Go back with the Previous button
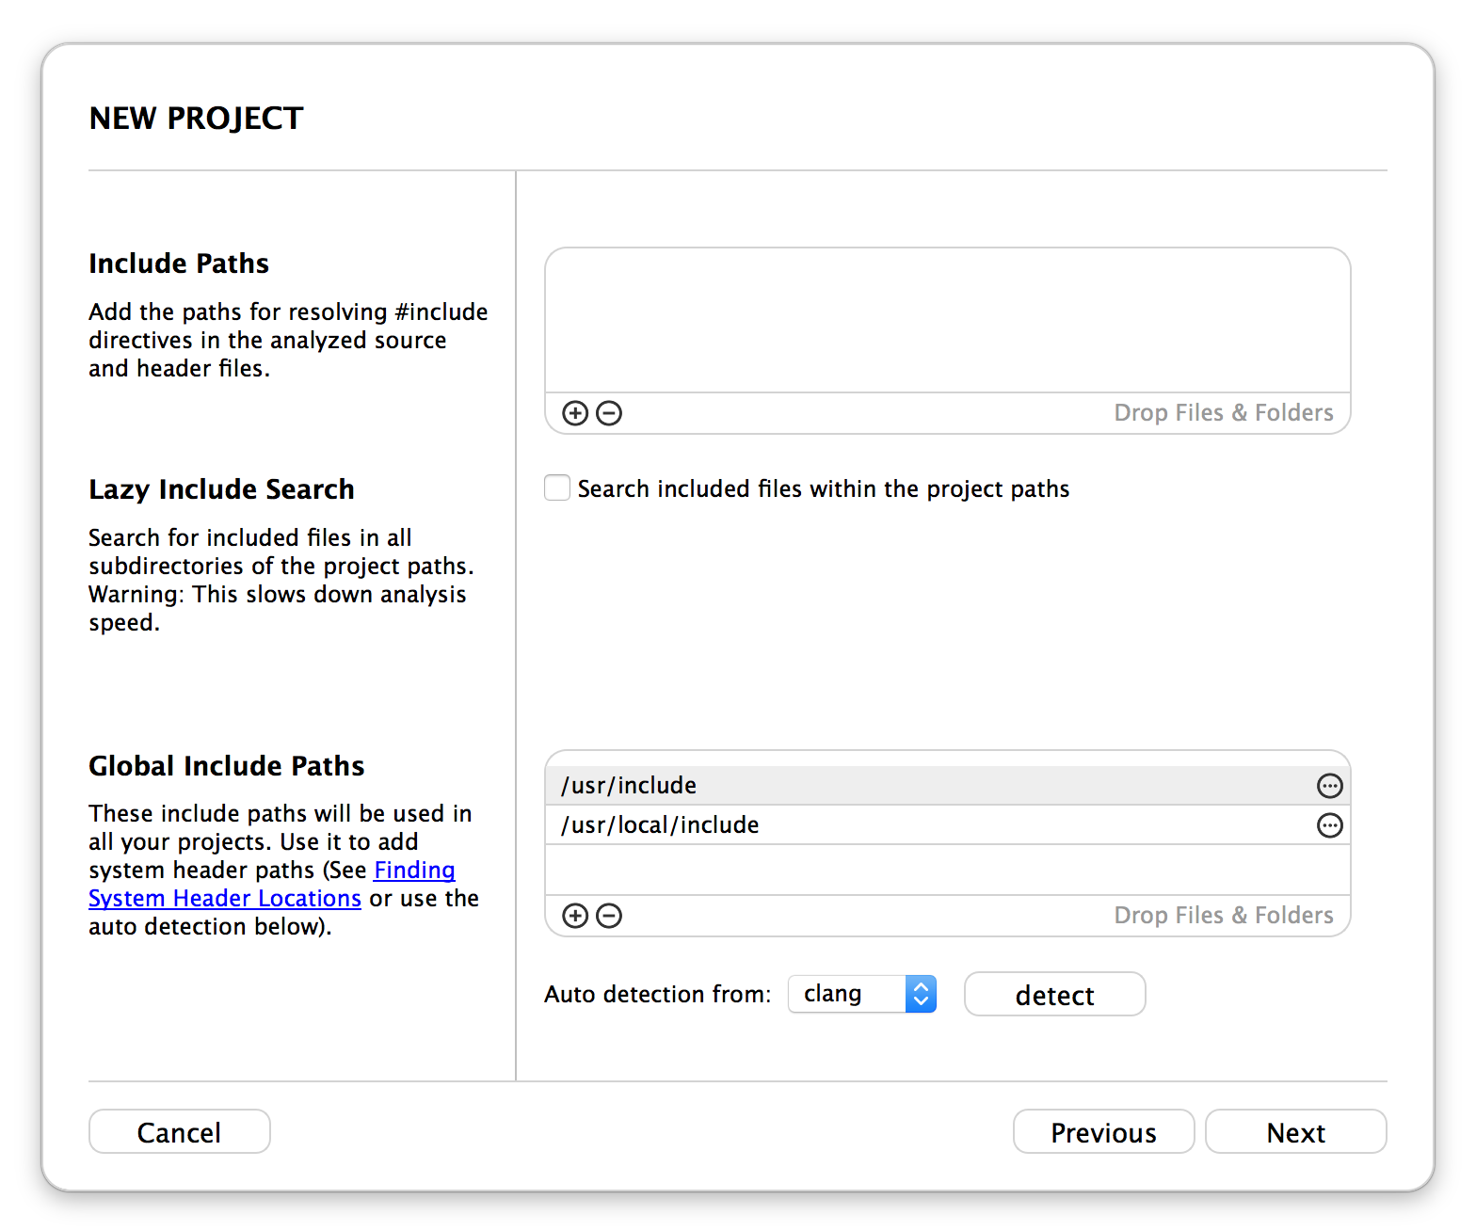1476x1231 pixels. tap(1103, 1132)
